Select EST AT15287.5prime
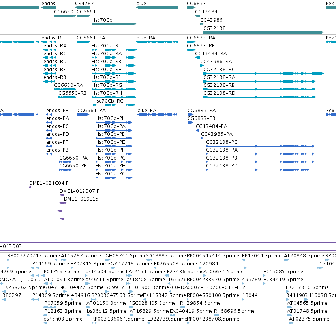 tap(81, 256)
